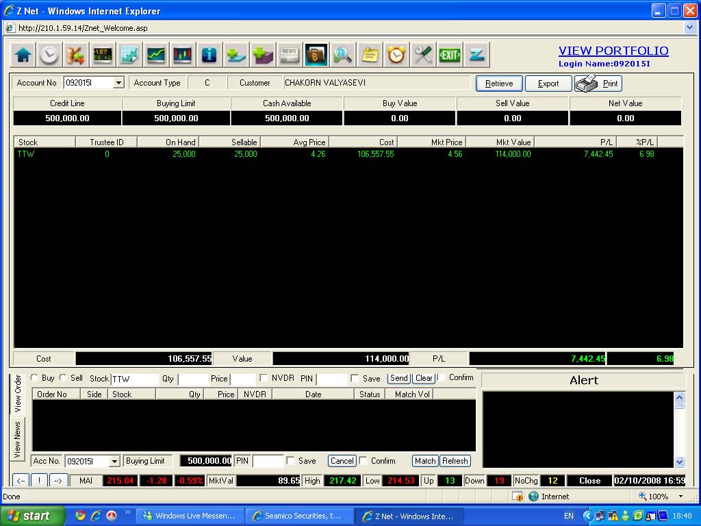The image size is (701, 526).
Task: Open the Home icon in the toolbar
Action: [x=23, y=55]
